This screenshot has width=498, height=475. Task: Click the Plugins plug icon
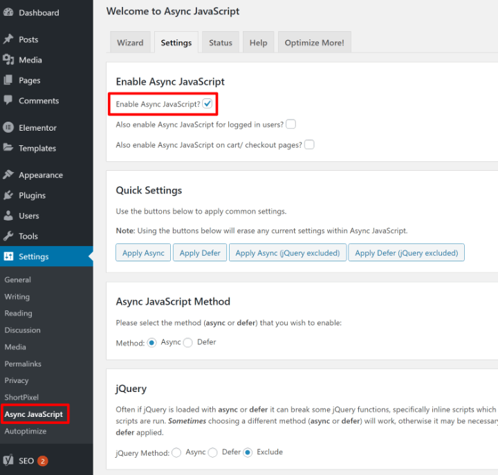coord(8,195)
